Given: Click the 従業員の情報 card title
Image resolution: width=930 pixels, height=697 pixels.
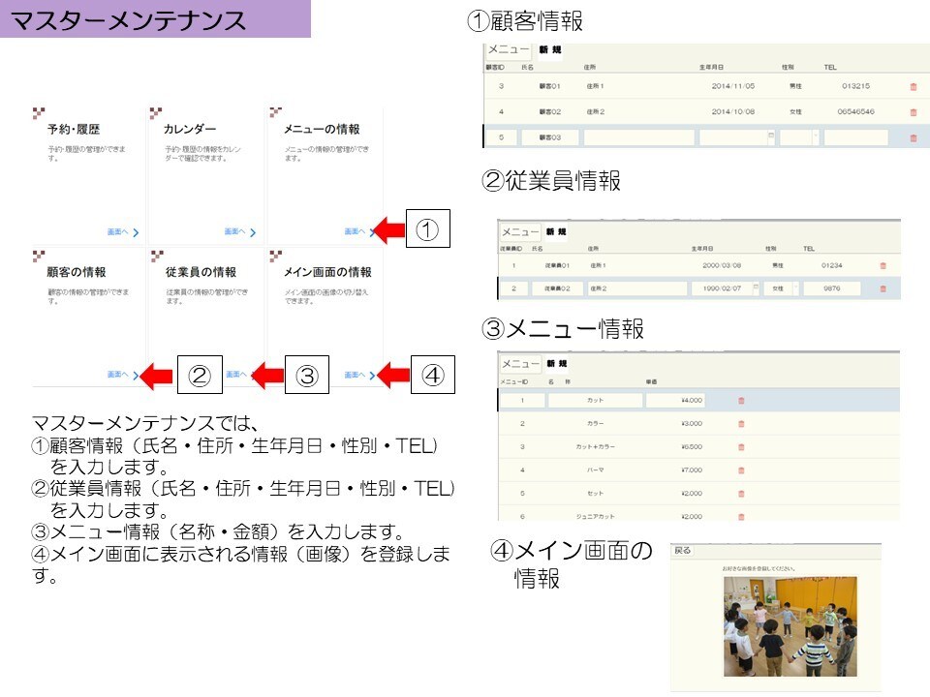Looking at the screenshot, I should pyautogui.click(x=201, y=272).
